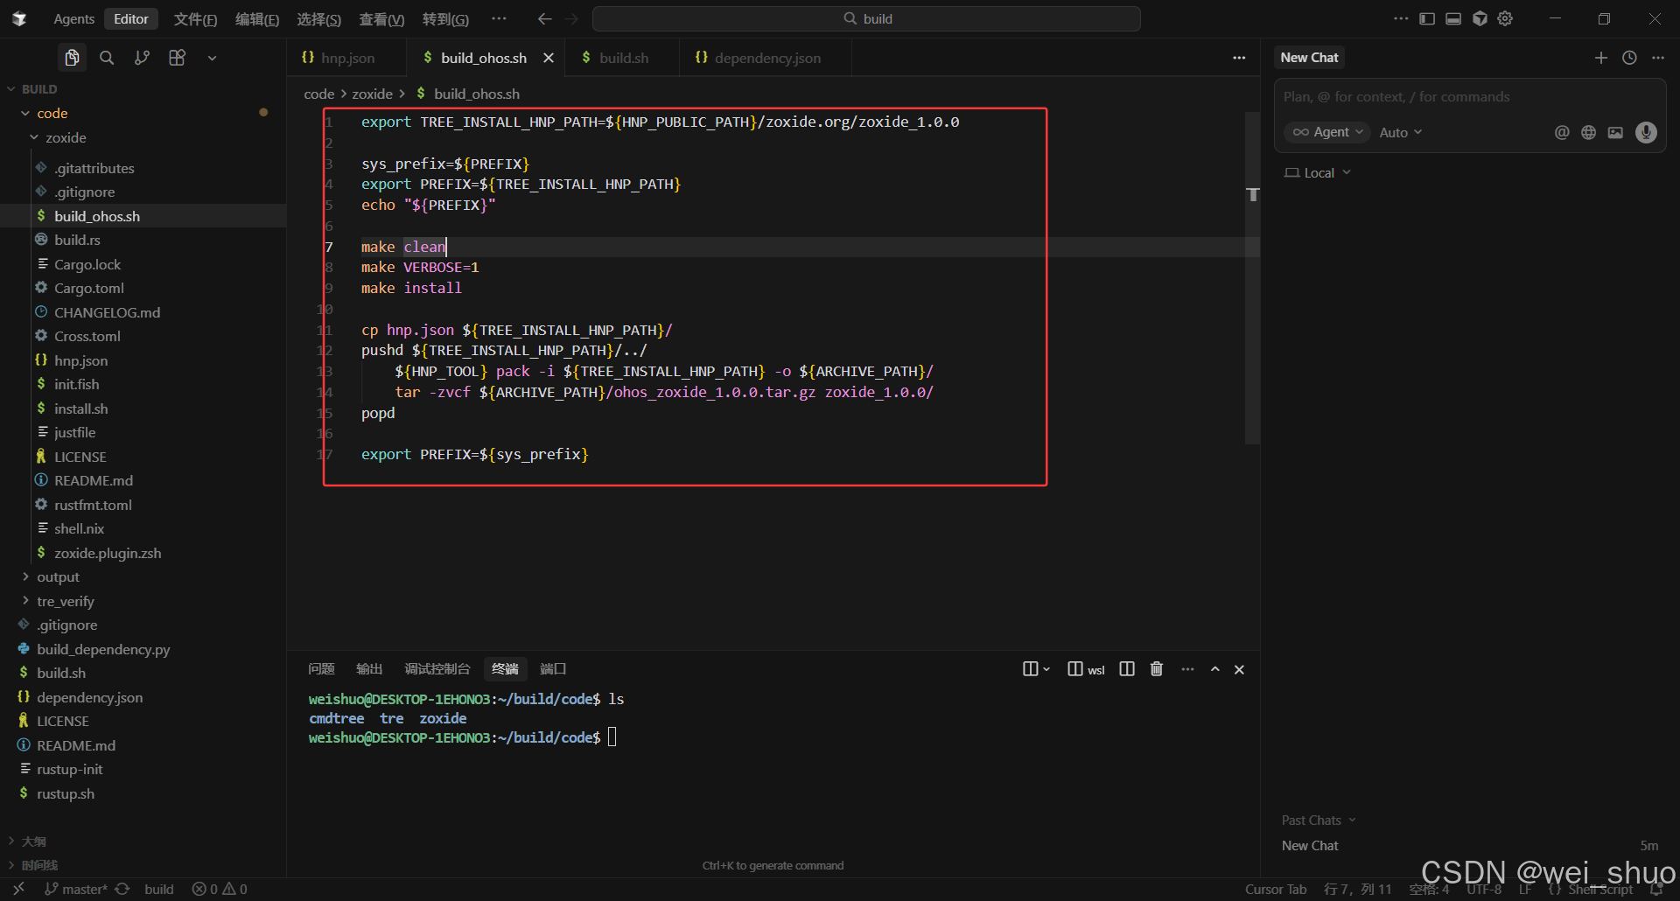Image resolution: width=1680 pixels, height=901 pixels.
Task: Click the voice microphone icon in chat
Action: [1646, 132]
